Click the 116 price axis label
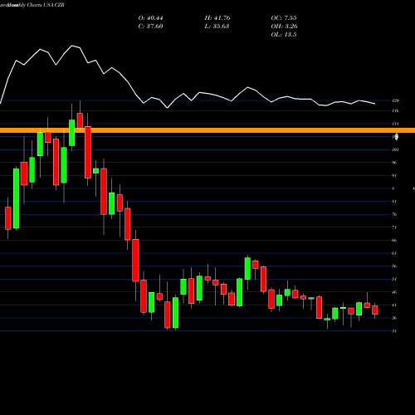This screenshot has height=415, width=415. tap(396, 111)
